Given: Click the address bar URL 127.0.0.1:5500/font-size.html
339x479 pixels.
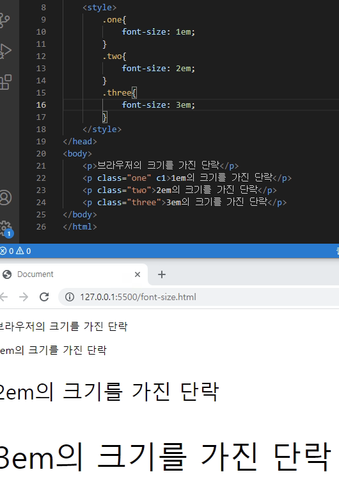Looking at the screenshot, I should (x=138, y=297).
